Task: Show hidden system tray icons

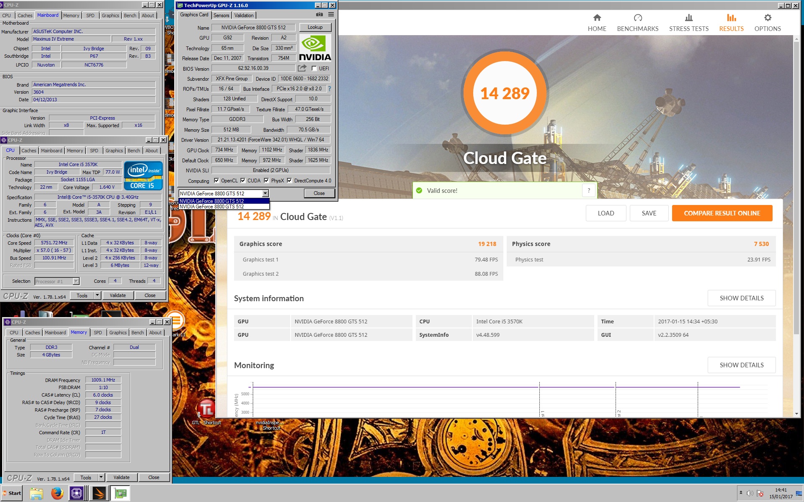Action: tap(741, 493)
